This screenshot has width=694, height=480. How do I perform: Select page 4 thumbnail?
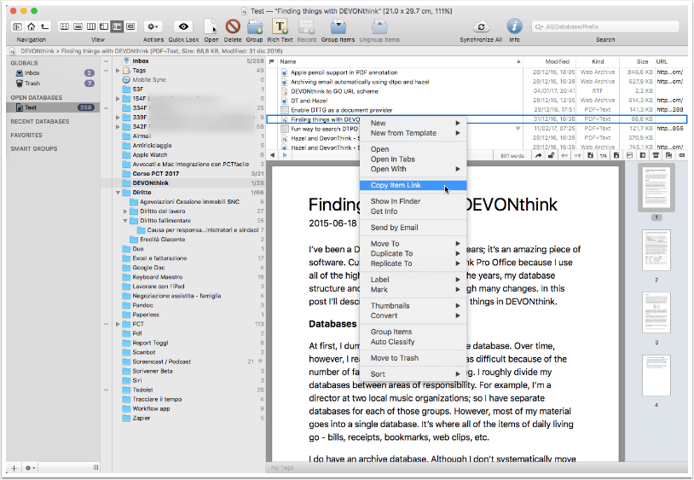656,375
